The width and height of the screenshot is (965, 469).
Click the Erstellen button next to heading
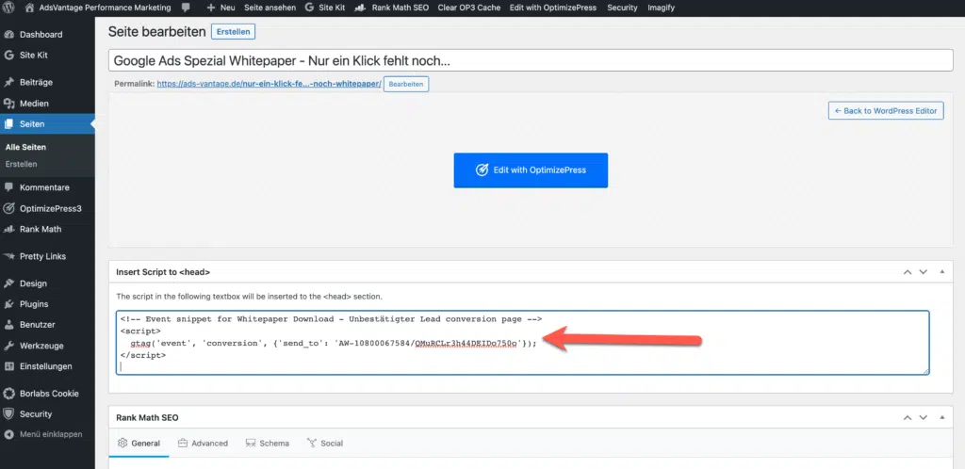[x=234, y=32]
